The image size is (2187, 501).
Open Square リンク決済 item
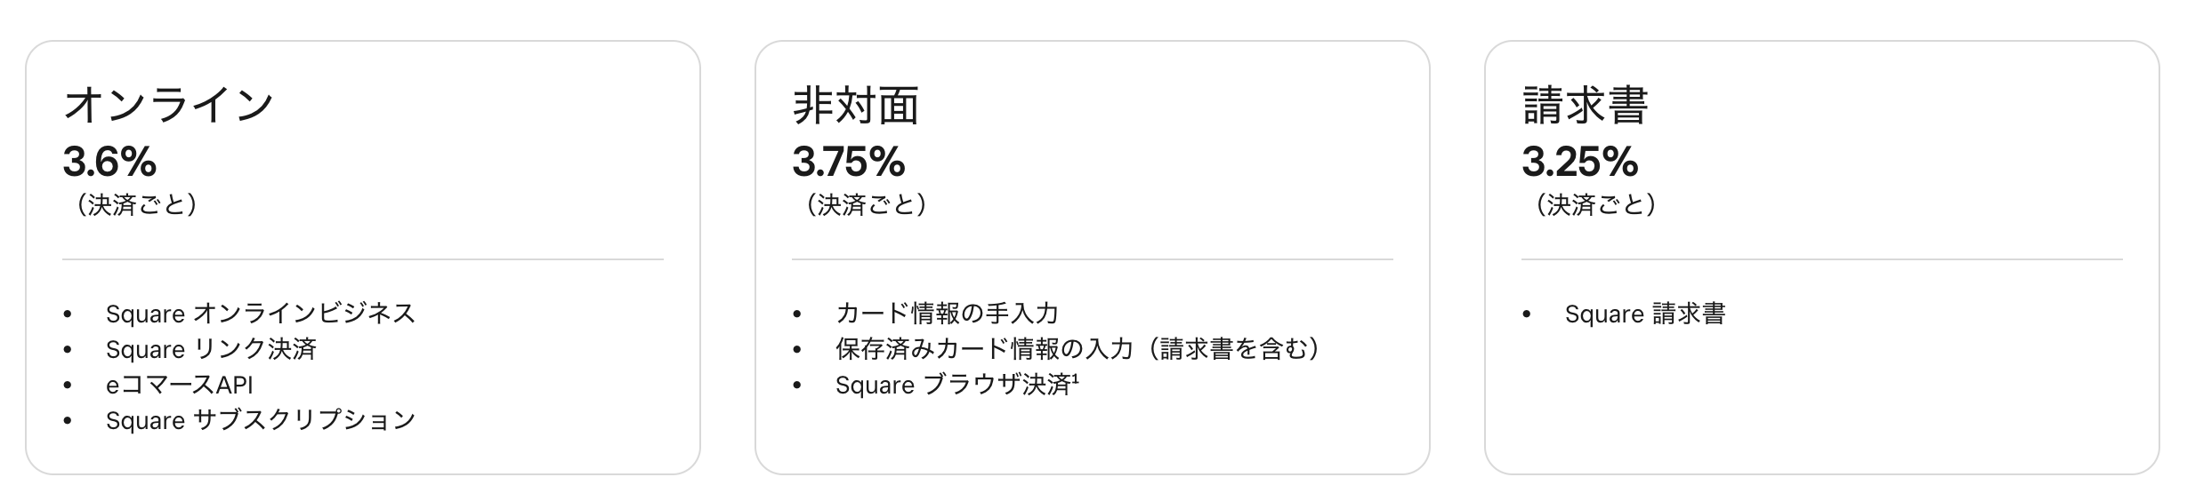(x=211, y=349)
